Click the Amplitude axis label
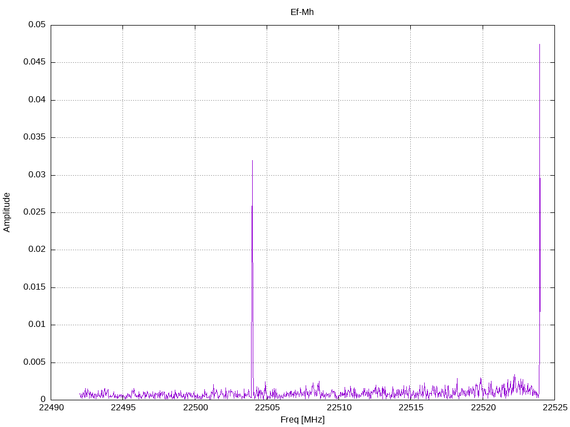 click(x=7, y=212)
